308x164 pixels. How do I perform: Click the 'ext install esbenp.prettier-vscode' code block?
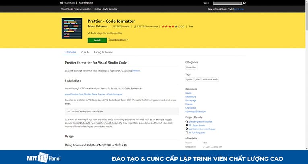pos(122,111)
